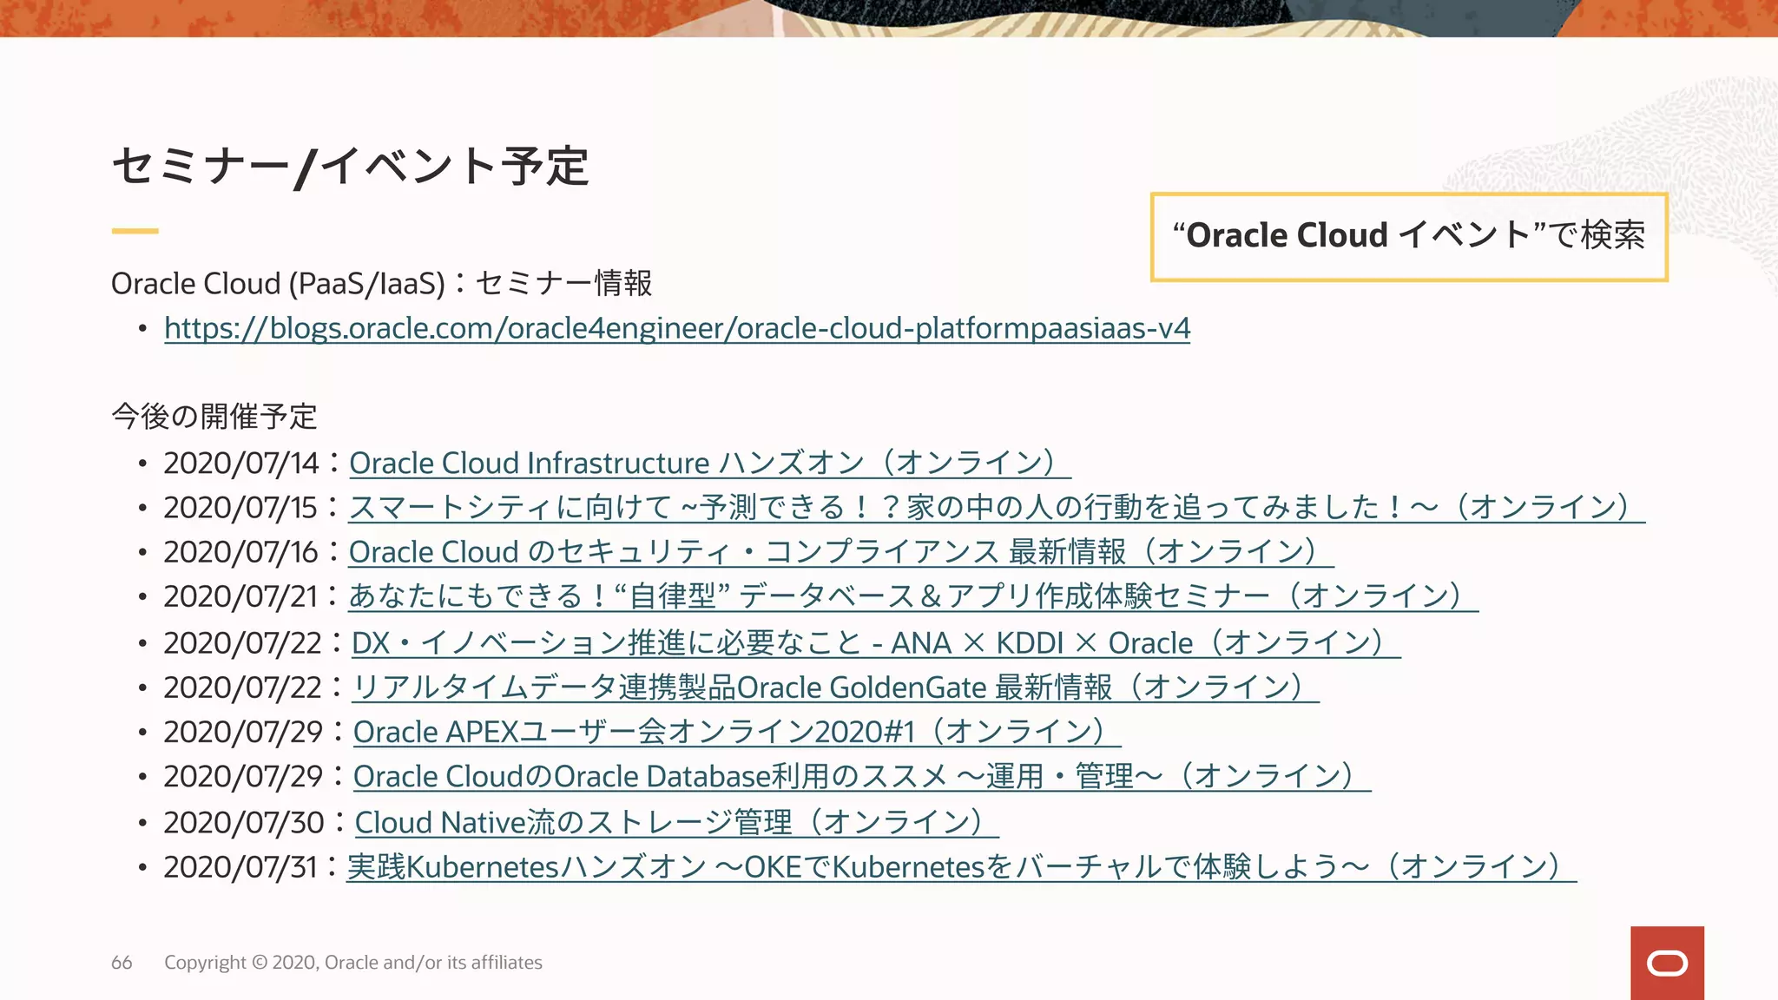The height and width of the screenshot is (1000, 1778).
Task: Click the date 2020/07/15
Action: tap(240, 507)
